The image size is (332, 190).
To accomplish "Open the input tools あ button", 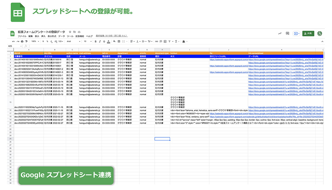I will (184, 41).
